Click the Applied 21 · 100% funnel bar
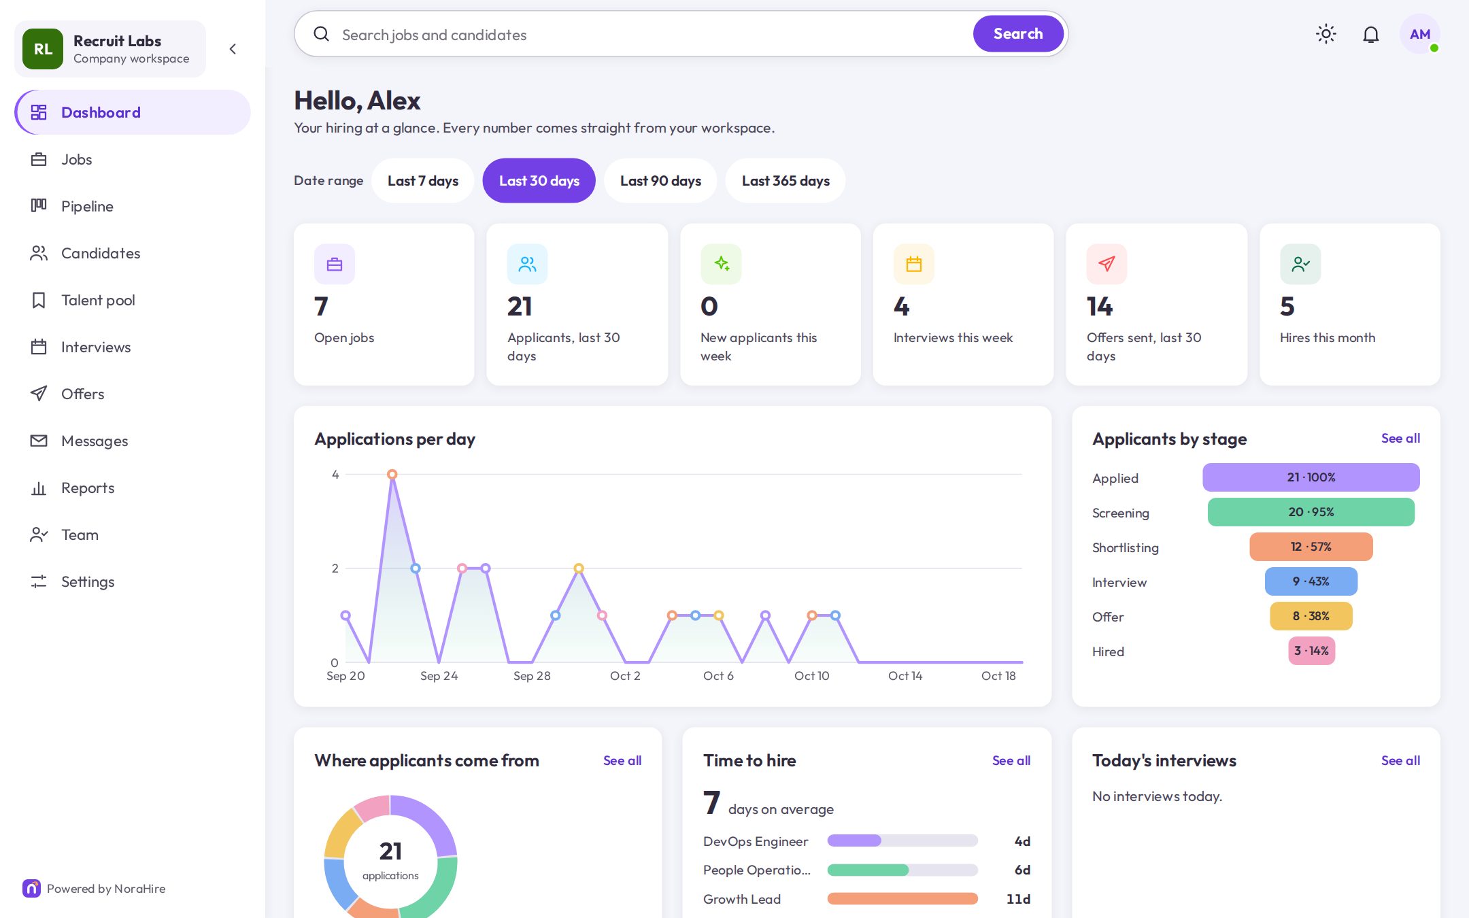The width and height of the screenshot is (1469, 918). (1311, 477)
